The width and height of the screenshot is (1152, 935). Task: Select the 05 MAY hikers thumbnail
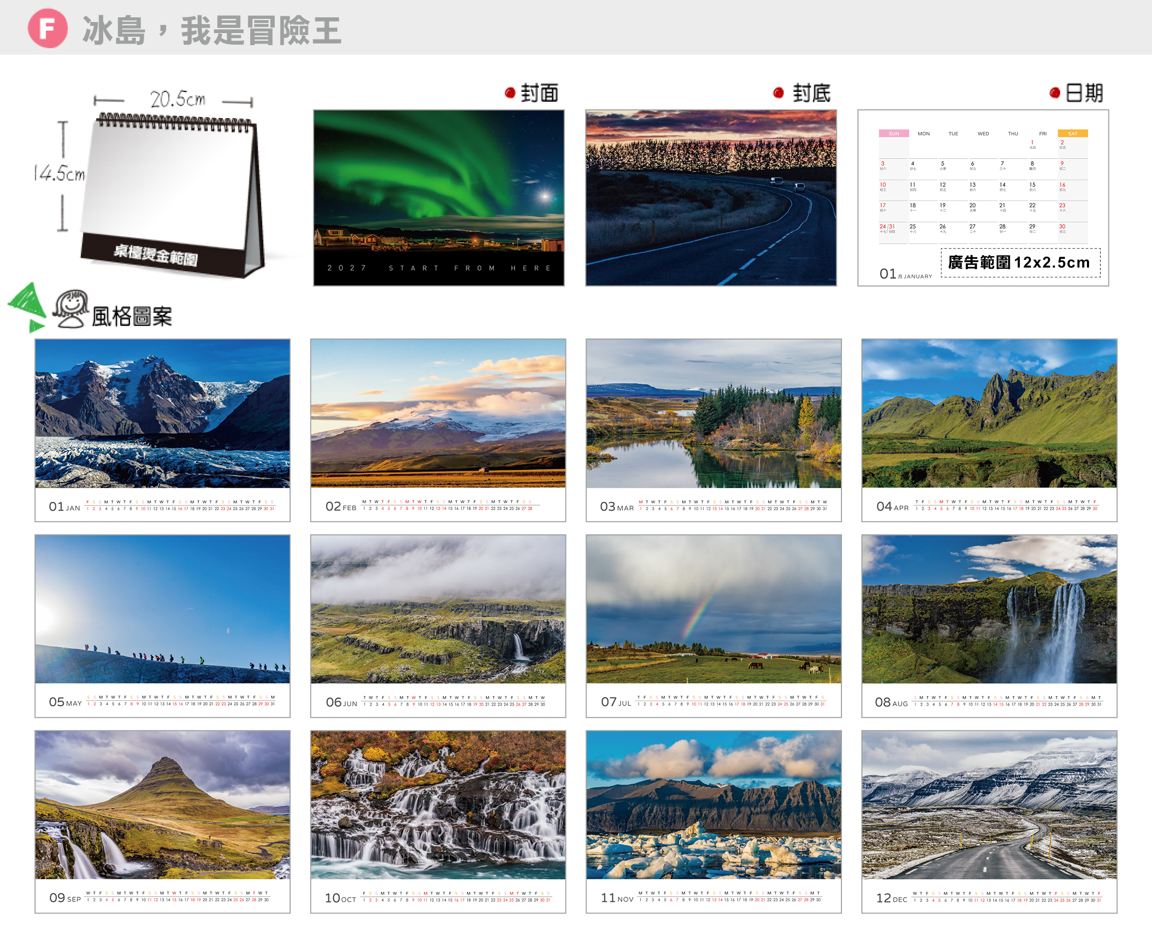163,626
